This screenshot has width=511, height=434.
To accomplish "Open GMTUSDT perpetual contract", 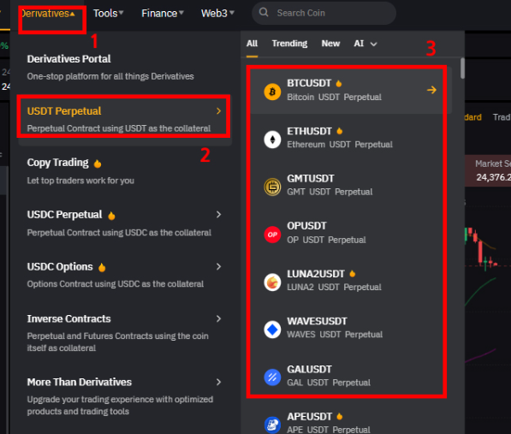I will 351,185.
